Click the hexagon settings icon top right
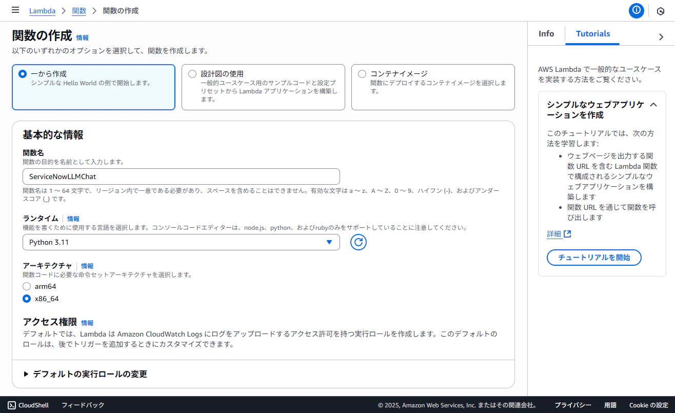The image size is (675, 413). (661, 11)
